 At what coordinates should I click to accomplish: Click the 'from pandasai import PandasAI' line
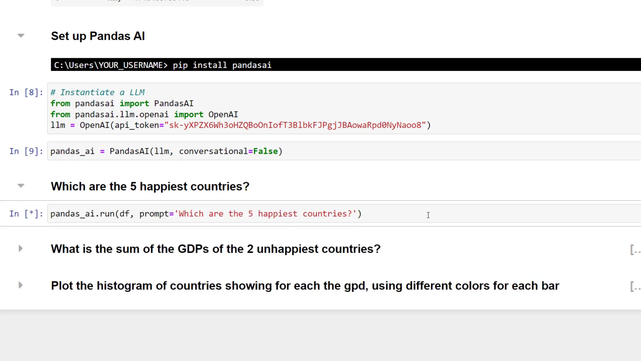click(122, 104)
